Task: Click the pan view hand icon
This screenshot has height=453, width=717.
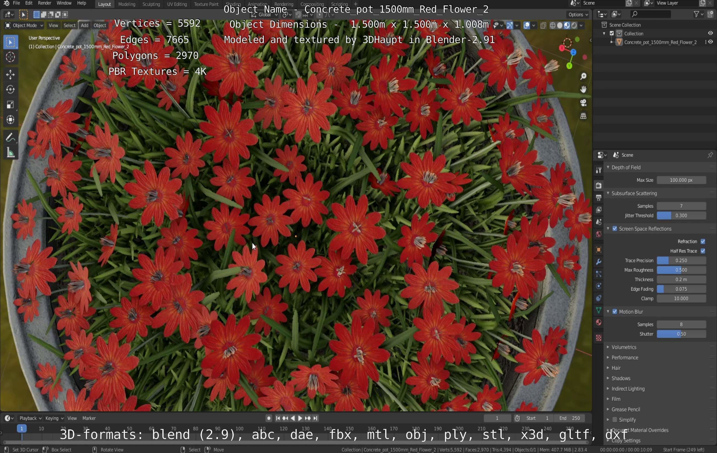Action: [x=583, y=90]
